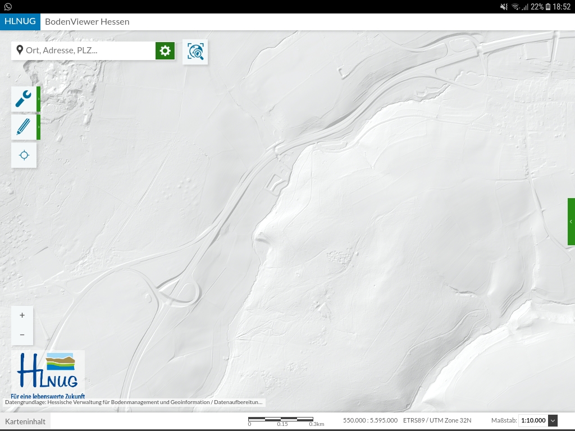Select the ETRS89 / UTM Zone 32N label

pyautogui.click(x=437, y=420)
